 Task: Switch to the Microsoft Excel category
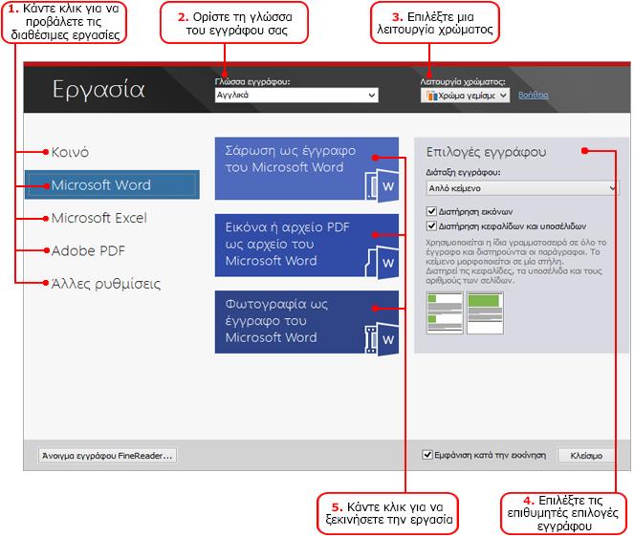(99, 218)
